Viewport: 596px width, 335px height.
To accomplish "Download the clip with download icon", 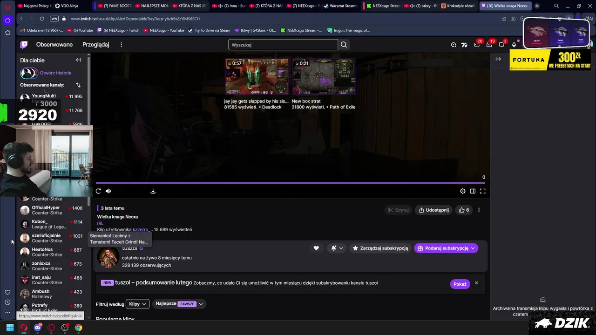I will click(x=153, y=191).
